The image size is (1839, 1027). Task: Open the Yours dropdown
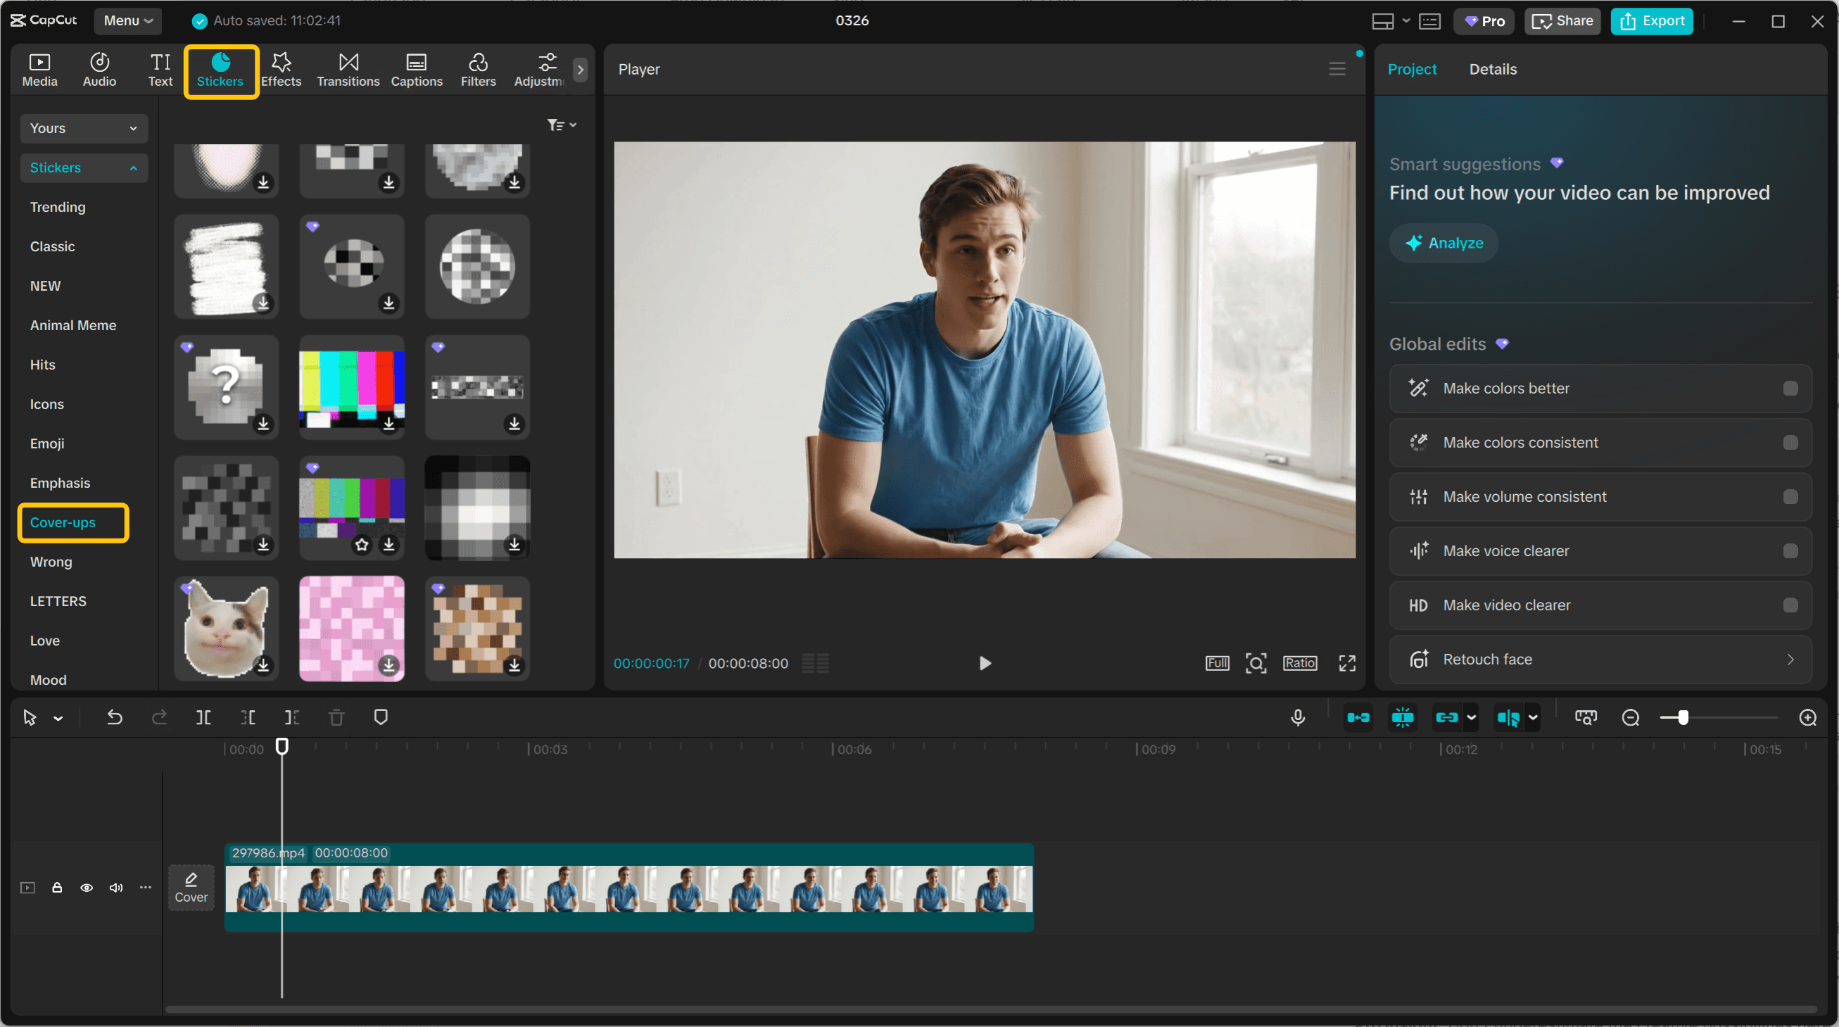click(84, 129)
